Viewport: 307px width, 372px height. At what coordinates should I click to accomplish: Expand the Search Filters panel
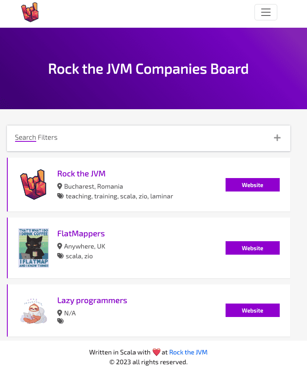36,138
